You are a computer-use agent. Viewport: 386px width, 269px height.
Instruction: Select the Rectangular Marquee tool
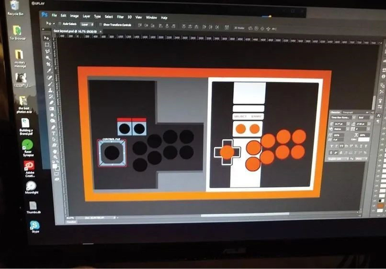[47, 45]
